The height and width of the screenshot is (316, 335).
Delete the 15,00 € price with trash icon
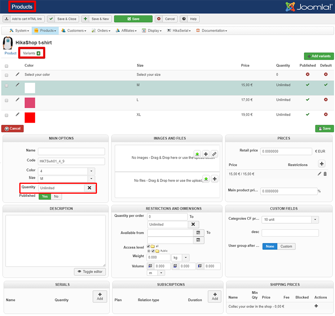click(325, 174)
